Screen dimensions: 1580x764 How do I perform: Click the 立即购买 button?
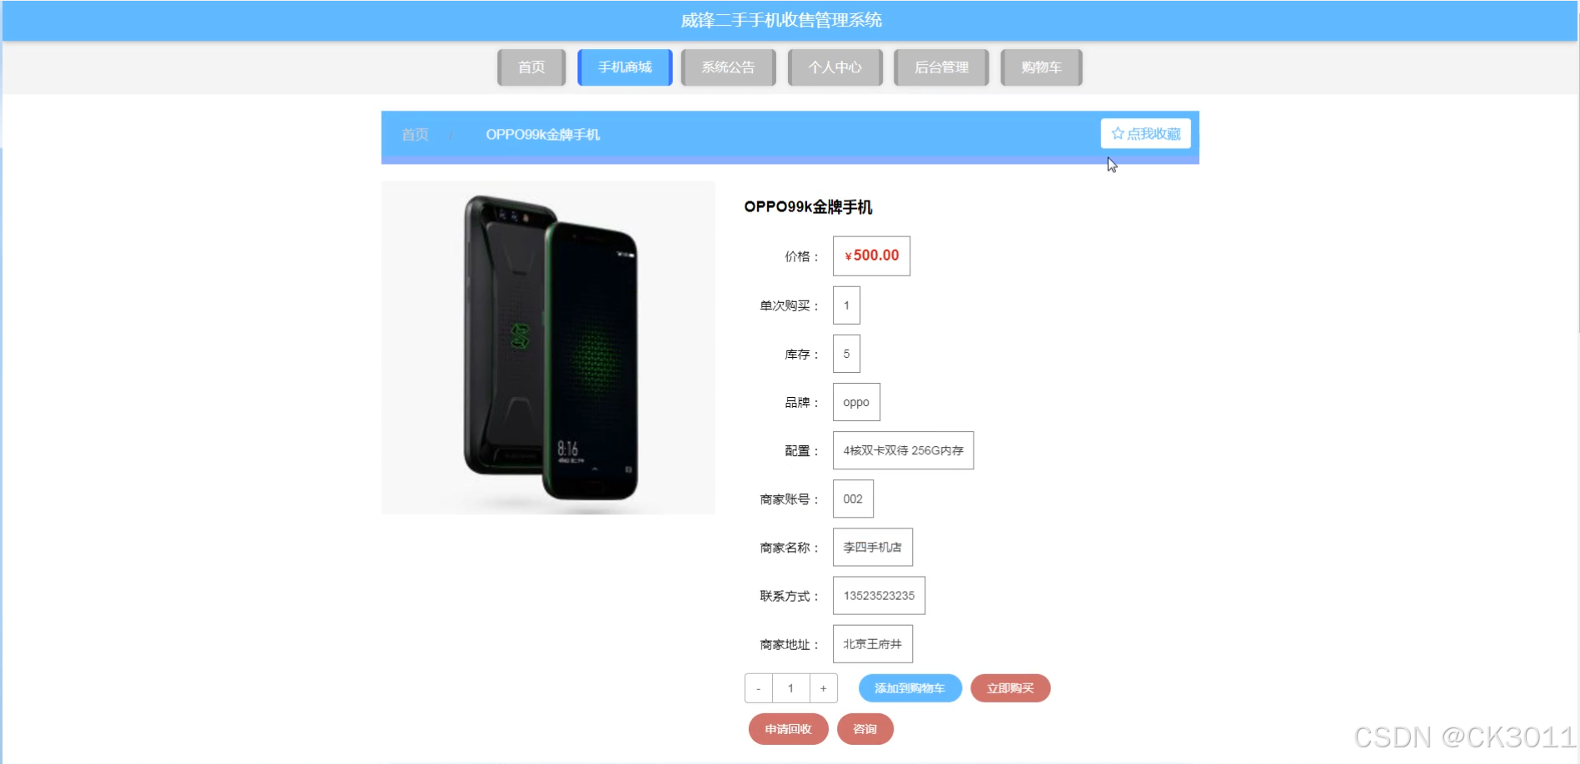tap(1010, 688)
